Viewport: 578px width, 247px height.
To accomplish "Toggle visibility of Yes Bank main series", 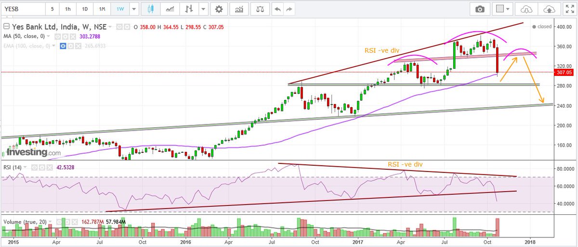I will 119,27.
